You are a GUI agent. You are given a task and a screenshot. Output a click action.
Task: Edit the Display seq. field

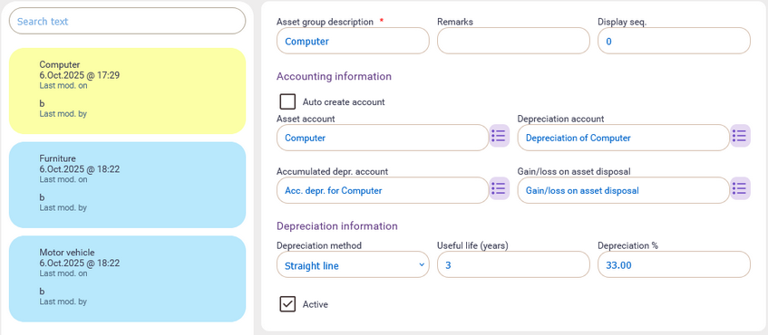[674, 41]
